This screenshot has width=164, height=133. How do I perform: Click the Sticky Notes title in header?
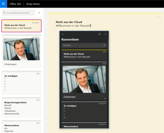click(x=33, y=4)
